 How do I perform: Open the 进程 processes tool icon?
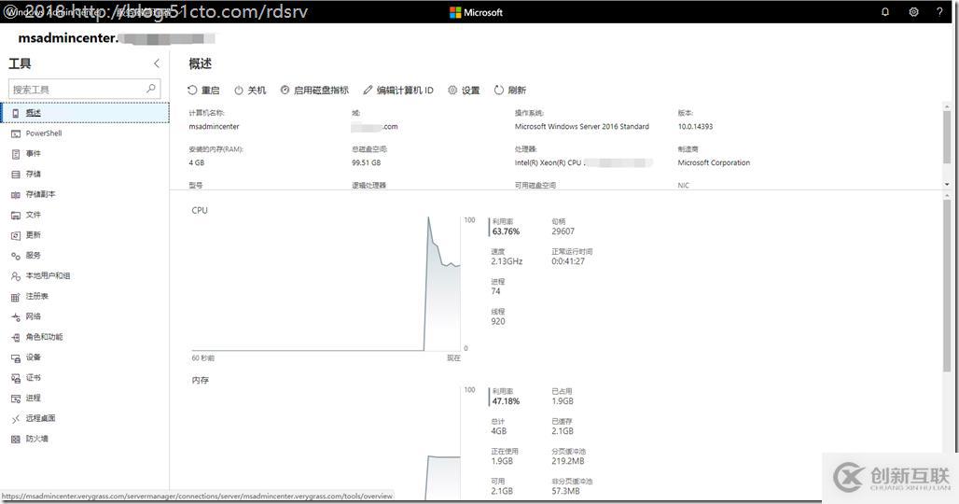click(x=16, y=399)
